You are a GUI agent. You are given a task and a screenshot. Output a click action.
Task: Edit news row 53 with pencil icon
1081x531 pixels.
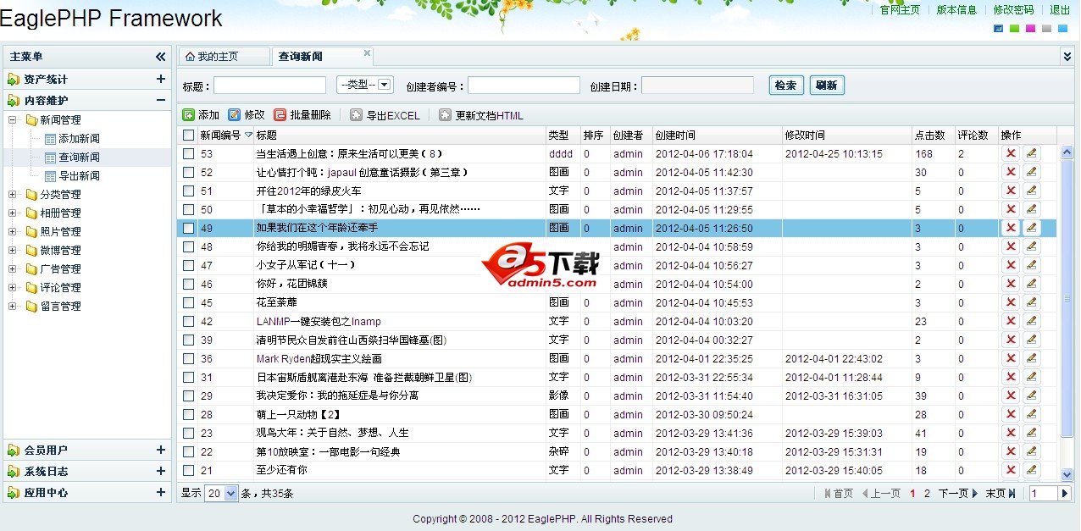point(1031,153)
